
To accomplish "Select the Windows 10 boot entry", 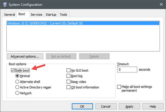I will click(83, 23).
